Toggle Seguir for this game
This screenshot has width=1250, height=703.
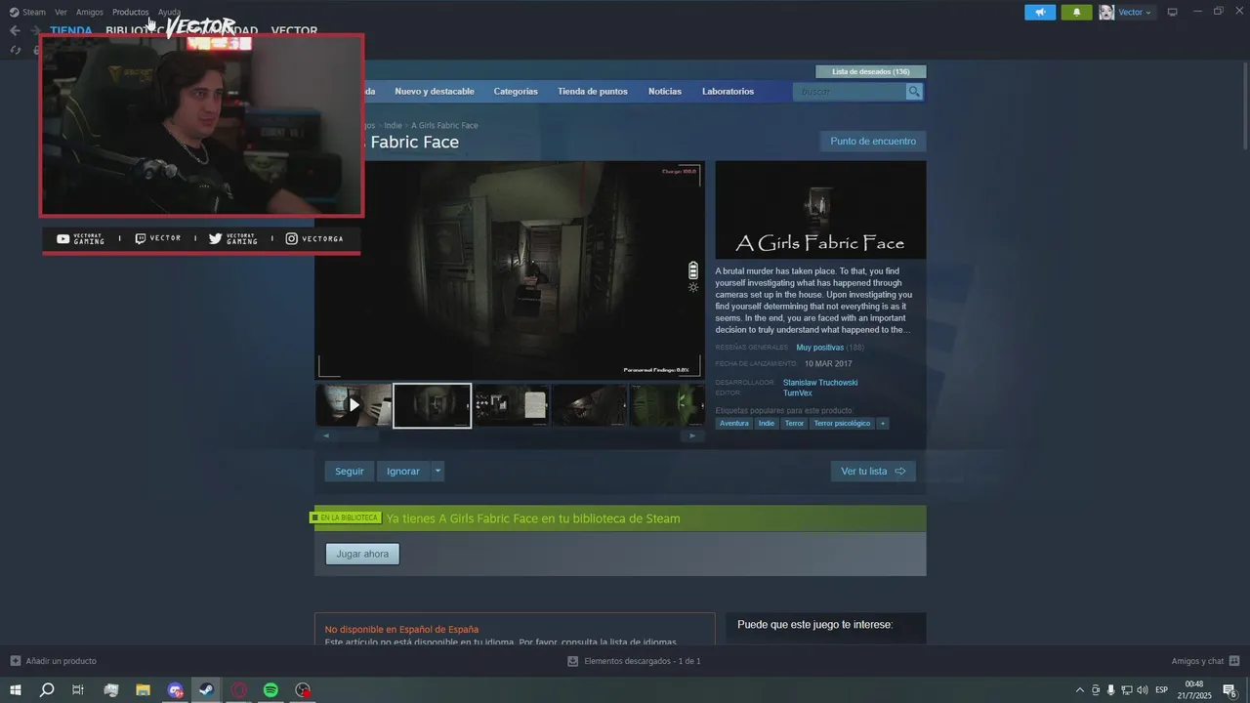pos(350,471)
